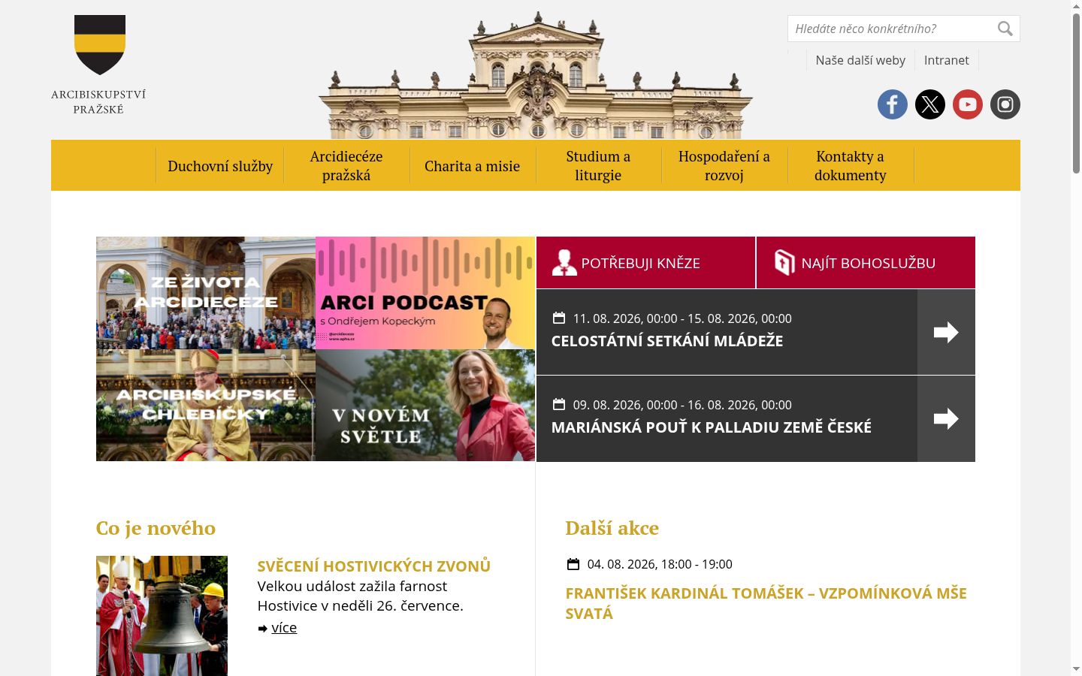Open Svěcení hostivických zvonů article headline
1082x676 pixels.
(x=373, y=566)
